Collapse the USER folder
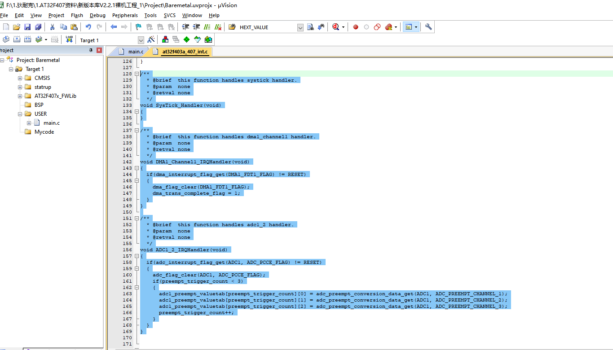The height and width of the screenshot is (350, 613). (20, 114)
